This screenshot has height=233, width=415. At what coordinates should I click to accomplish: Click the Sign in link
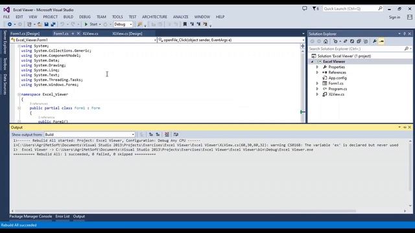point(394,17)
